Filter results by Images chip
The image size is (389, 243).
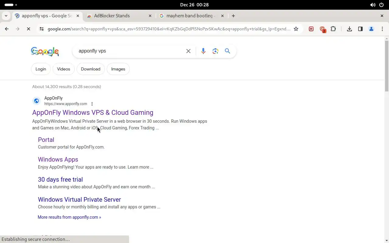(118, 69)
